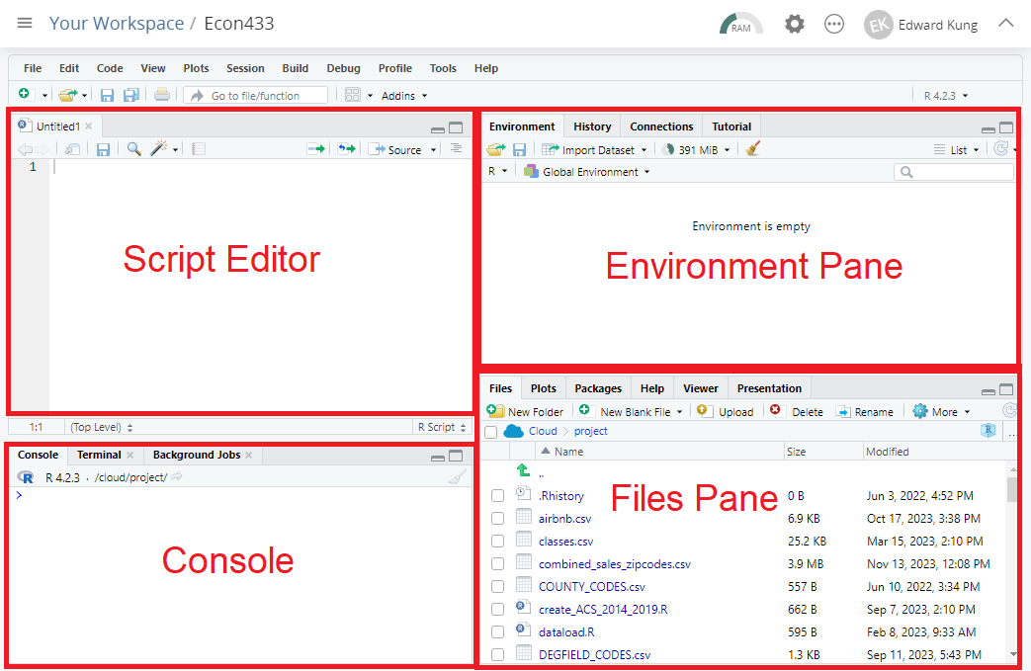Re-run previous code region icon
Viewport: 1031px width, 671px height.
point(347,149)
